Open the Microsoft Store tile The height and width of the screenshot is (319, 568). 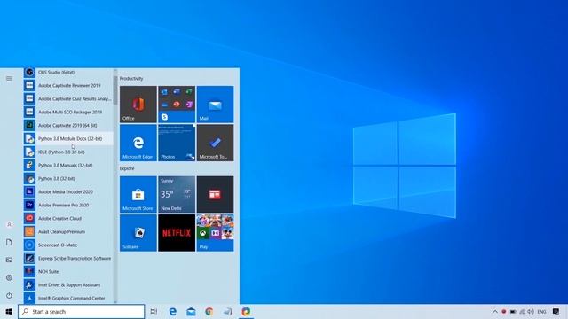click(x=138, y=195)
